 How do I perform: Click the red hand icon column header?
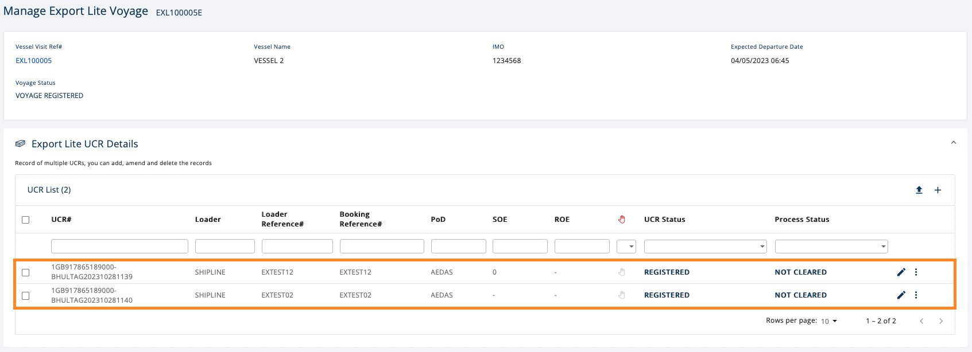tap(621, 220)
